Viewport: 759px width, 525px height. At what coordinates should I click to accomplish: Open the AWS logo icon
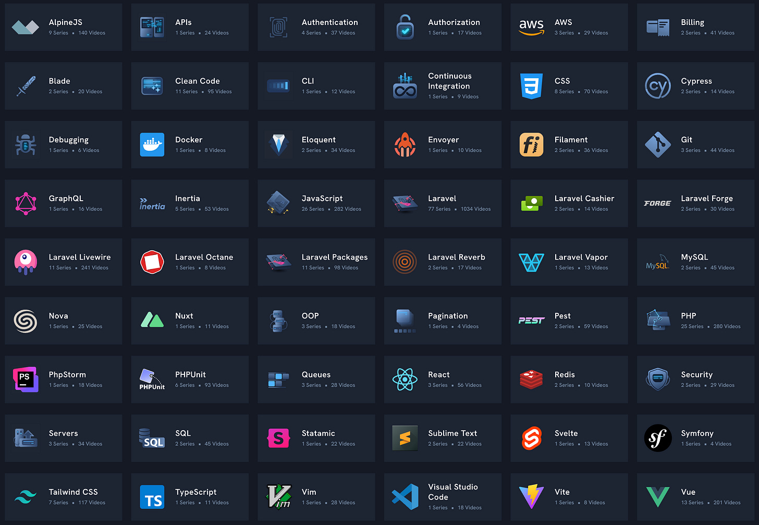[531, 27]
